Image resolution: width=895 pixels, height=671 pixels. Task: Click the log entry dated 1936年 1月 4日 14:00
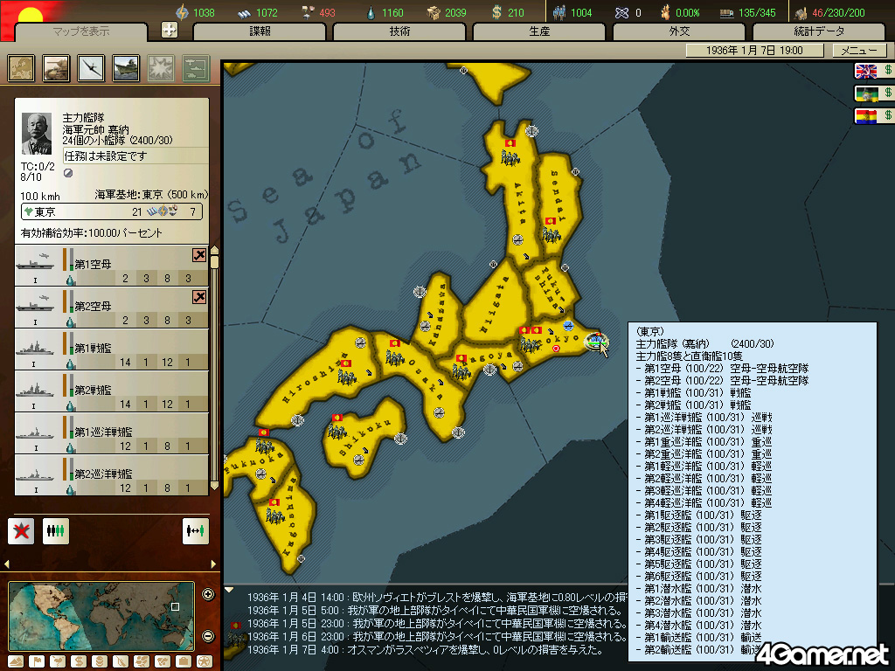[437, 598]
